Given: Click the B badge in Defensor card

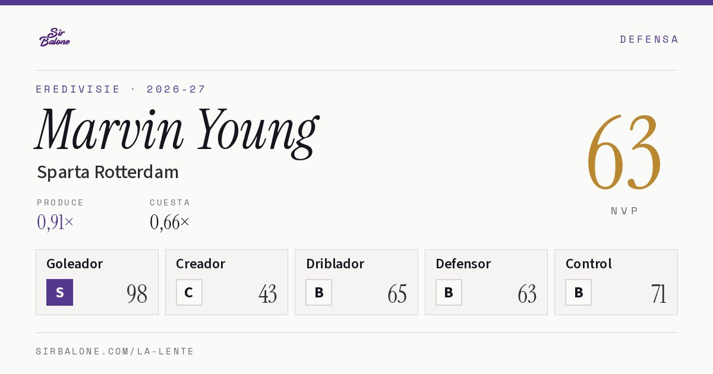Looking at the screenshot, I should click(449, 292).
